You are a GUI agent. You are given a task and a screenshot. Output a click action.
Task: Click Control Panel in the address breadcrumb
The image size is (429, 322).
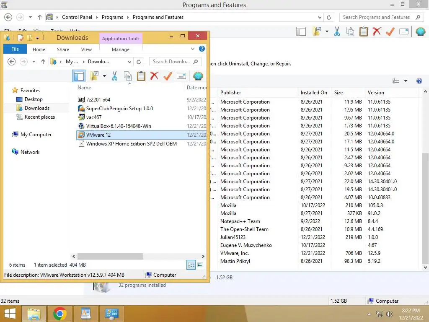77,17
